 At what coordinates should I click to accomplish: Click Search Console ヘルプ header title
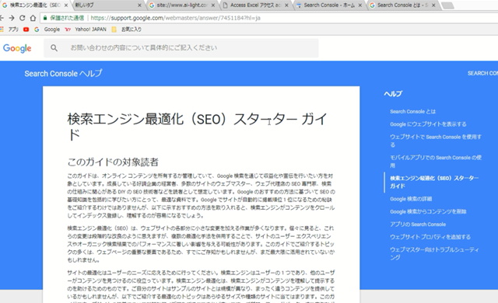(x=63, y=74)
